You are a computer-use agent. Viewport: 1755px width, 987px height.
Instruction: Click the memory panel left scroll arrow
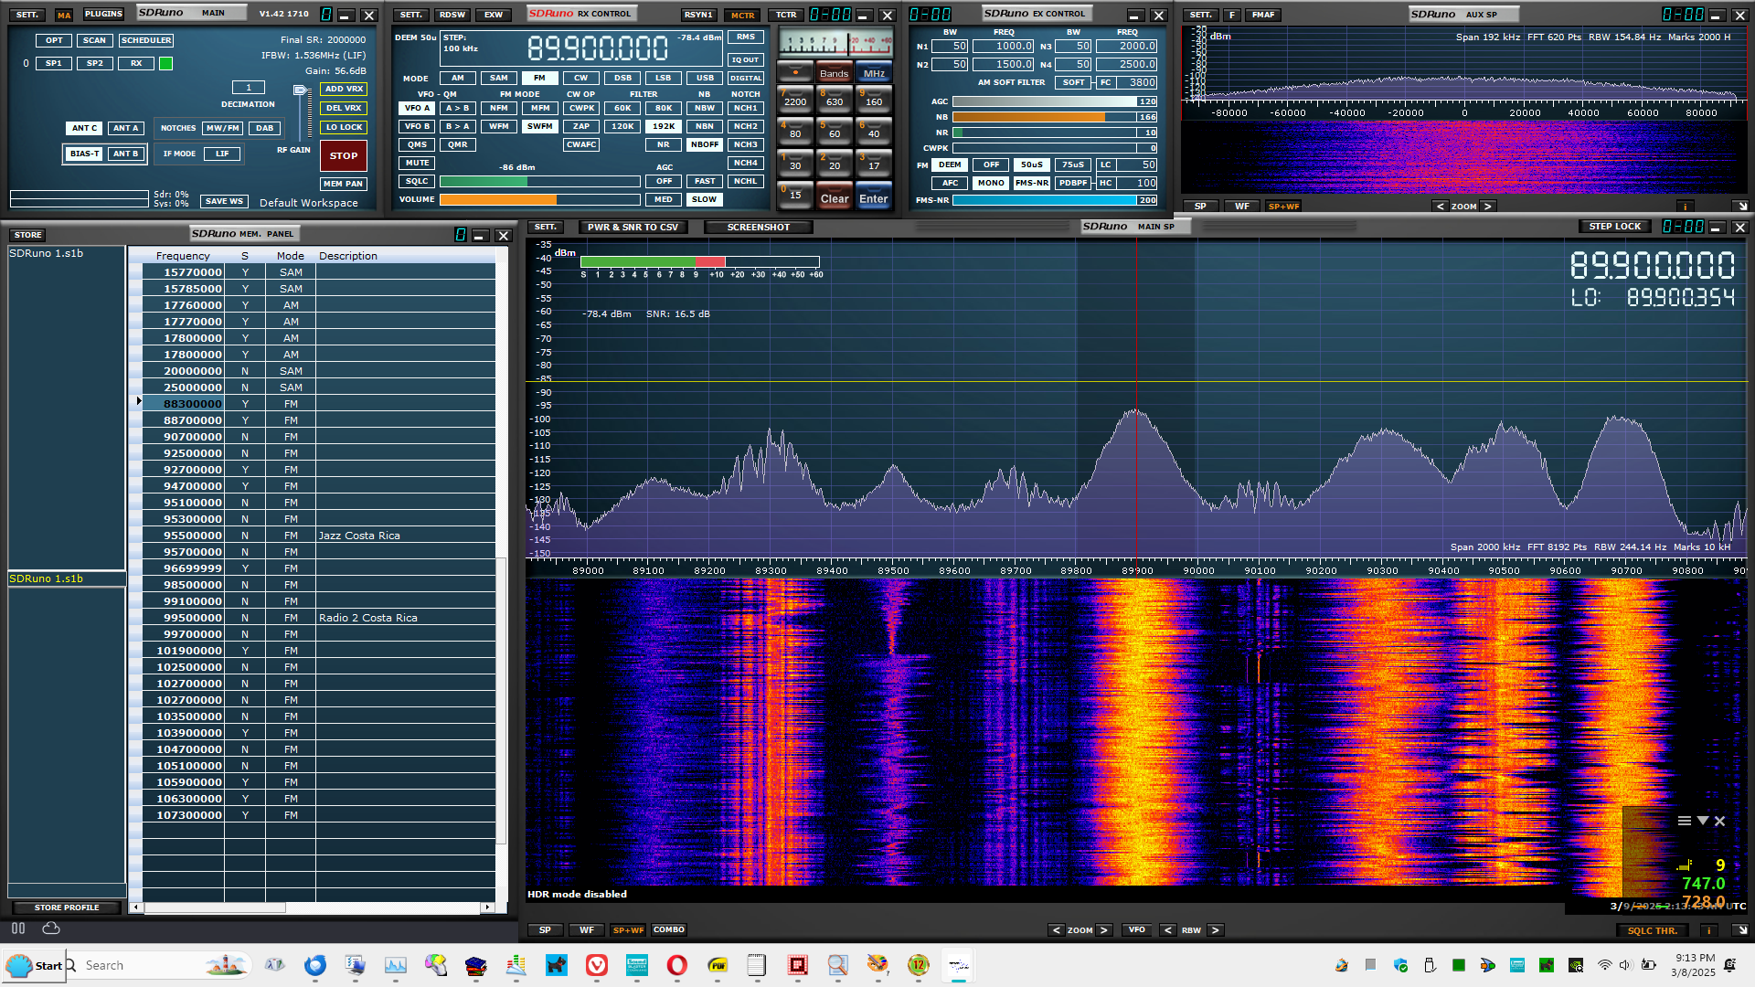point(136,907)
